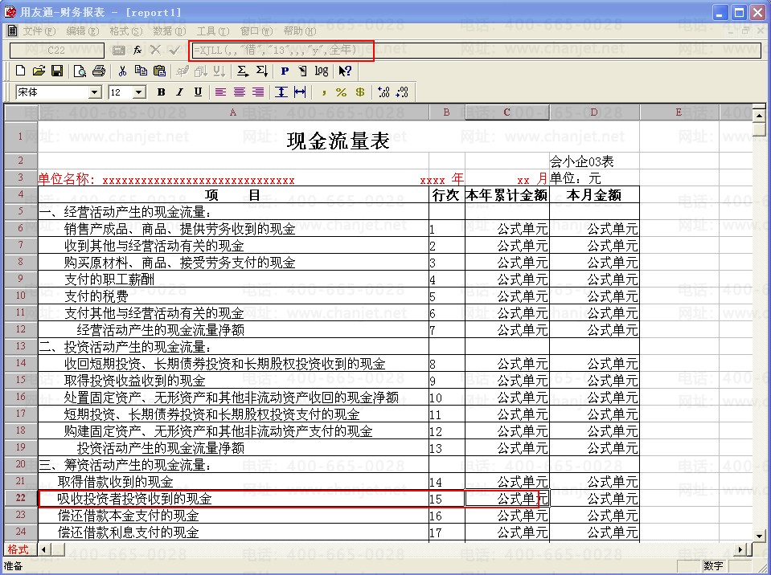Open the keyboard icon beside the cell name box
771x575 pixels.
point(118,50)
